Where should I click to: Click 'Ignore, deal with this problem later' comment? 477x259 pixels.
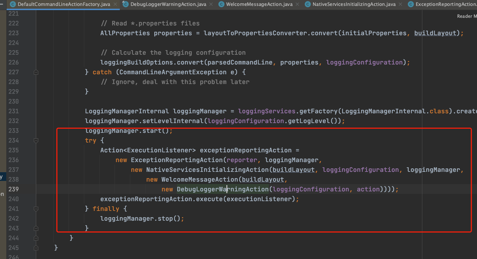coord(175,82)
